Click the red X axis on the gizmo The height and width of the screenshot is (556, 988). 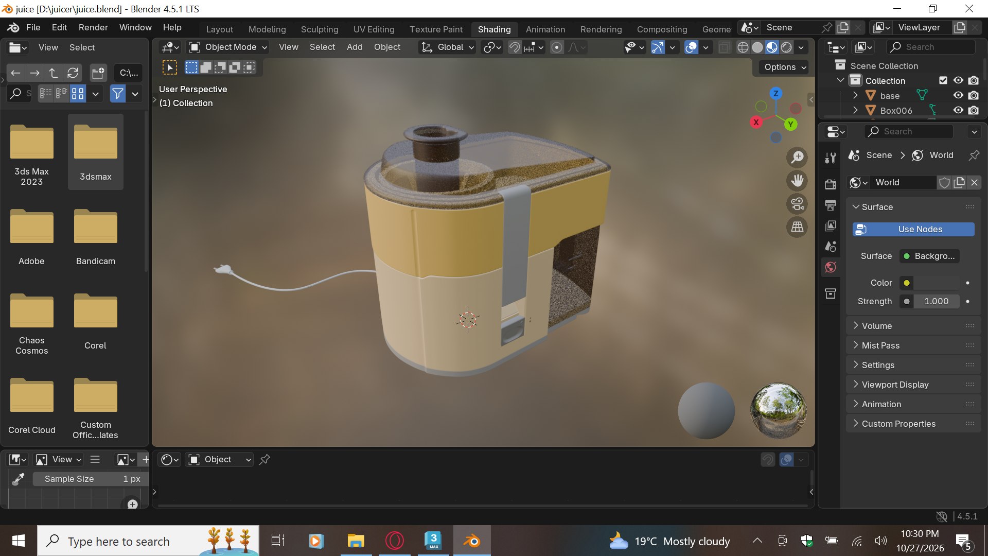756,122
